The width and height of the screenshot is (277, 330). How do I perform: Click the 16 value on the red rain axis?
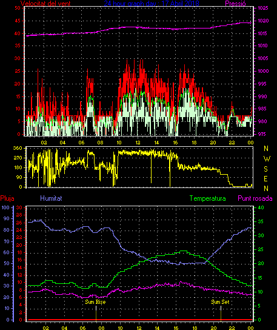(19, 260)
